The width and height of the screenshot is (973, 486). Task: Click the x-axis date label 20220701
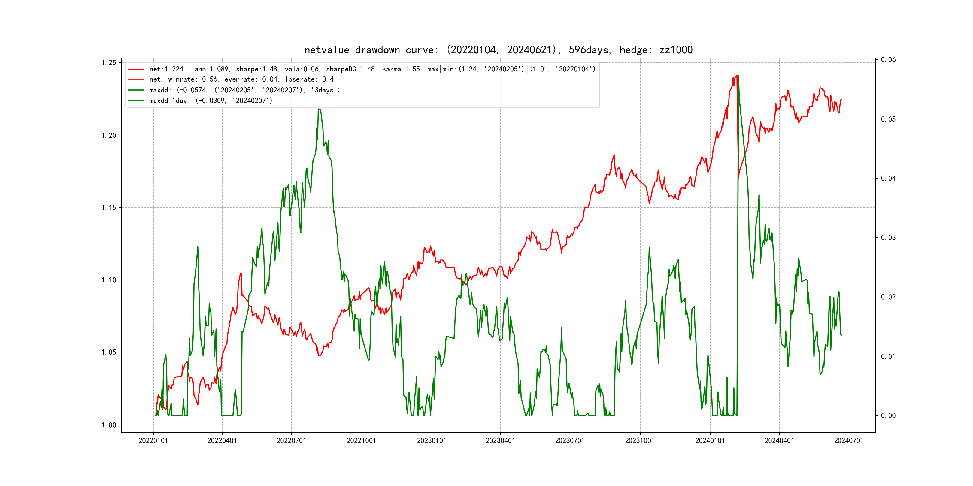291,441
